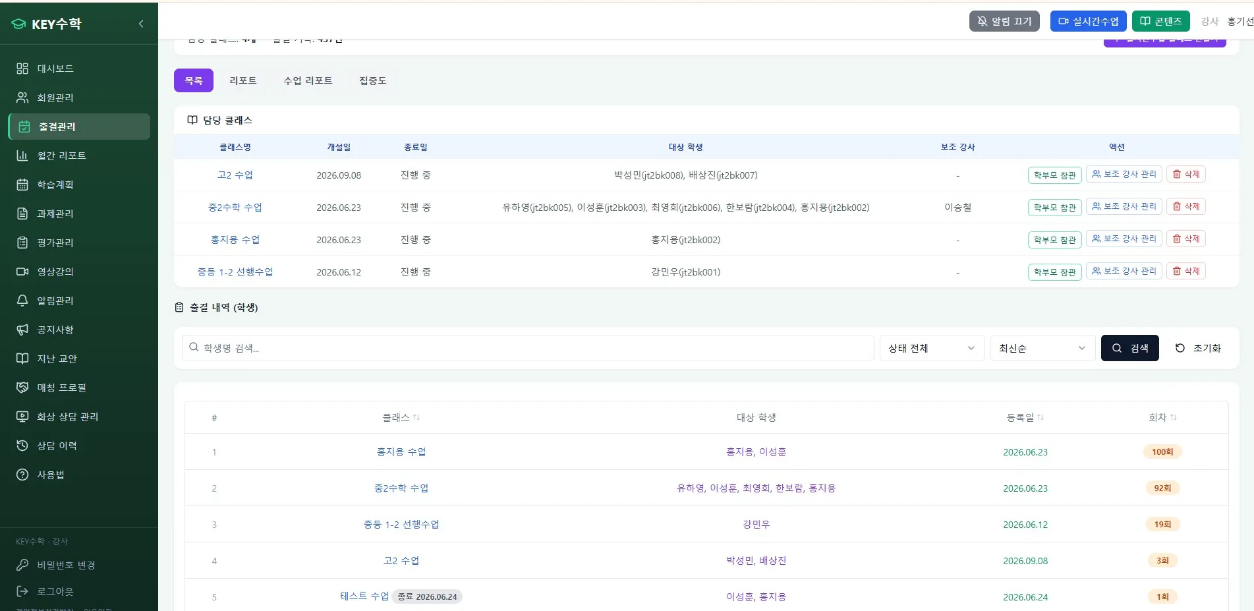Open 평가관리 clipboard icon
This screenshot has height=611, width=1254.
point(22,243)
